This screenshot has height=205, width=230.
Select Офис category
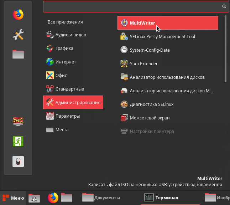(x=73, y=75)
